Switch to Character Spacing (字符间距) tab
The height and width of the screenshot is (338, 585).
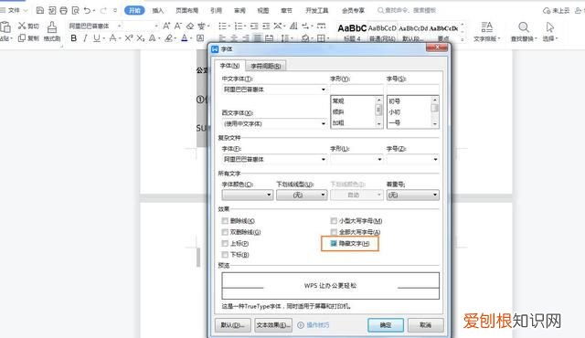tap(266, 66)
